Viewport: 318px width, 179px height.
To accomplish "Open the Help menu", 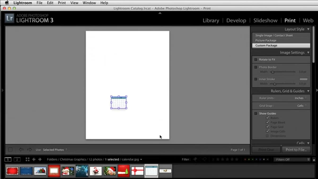I will tap(104, 3).
